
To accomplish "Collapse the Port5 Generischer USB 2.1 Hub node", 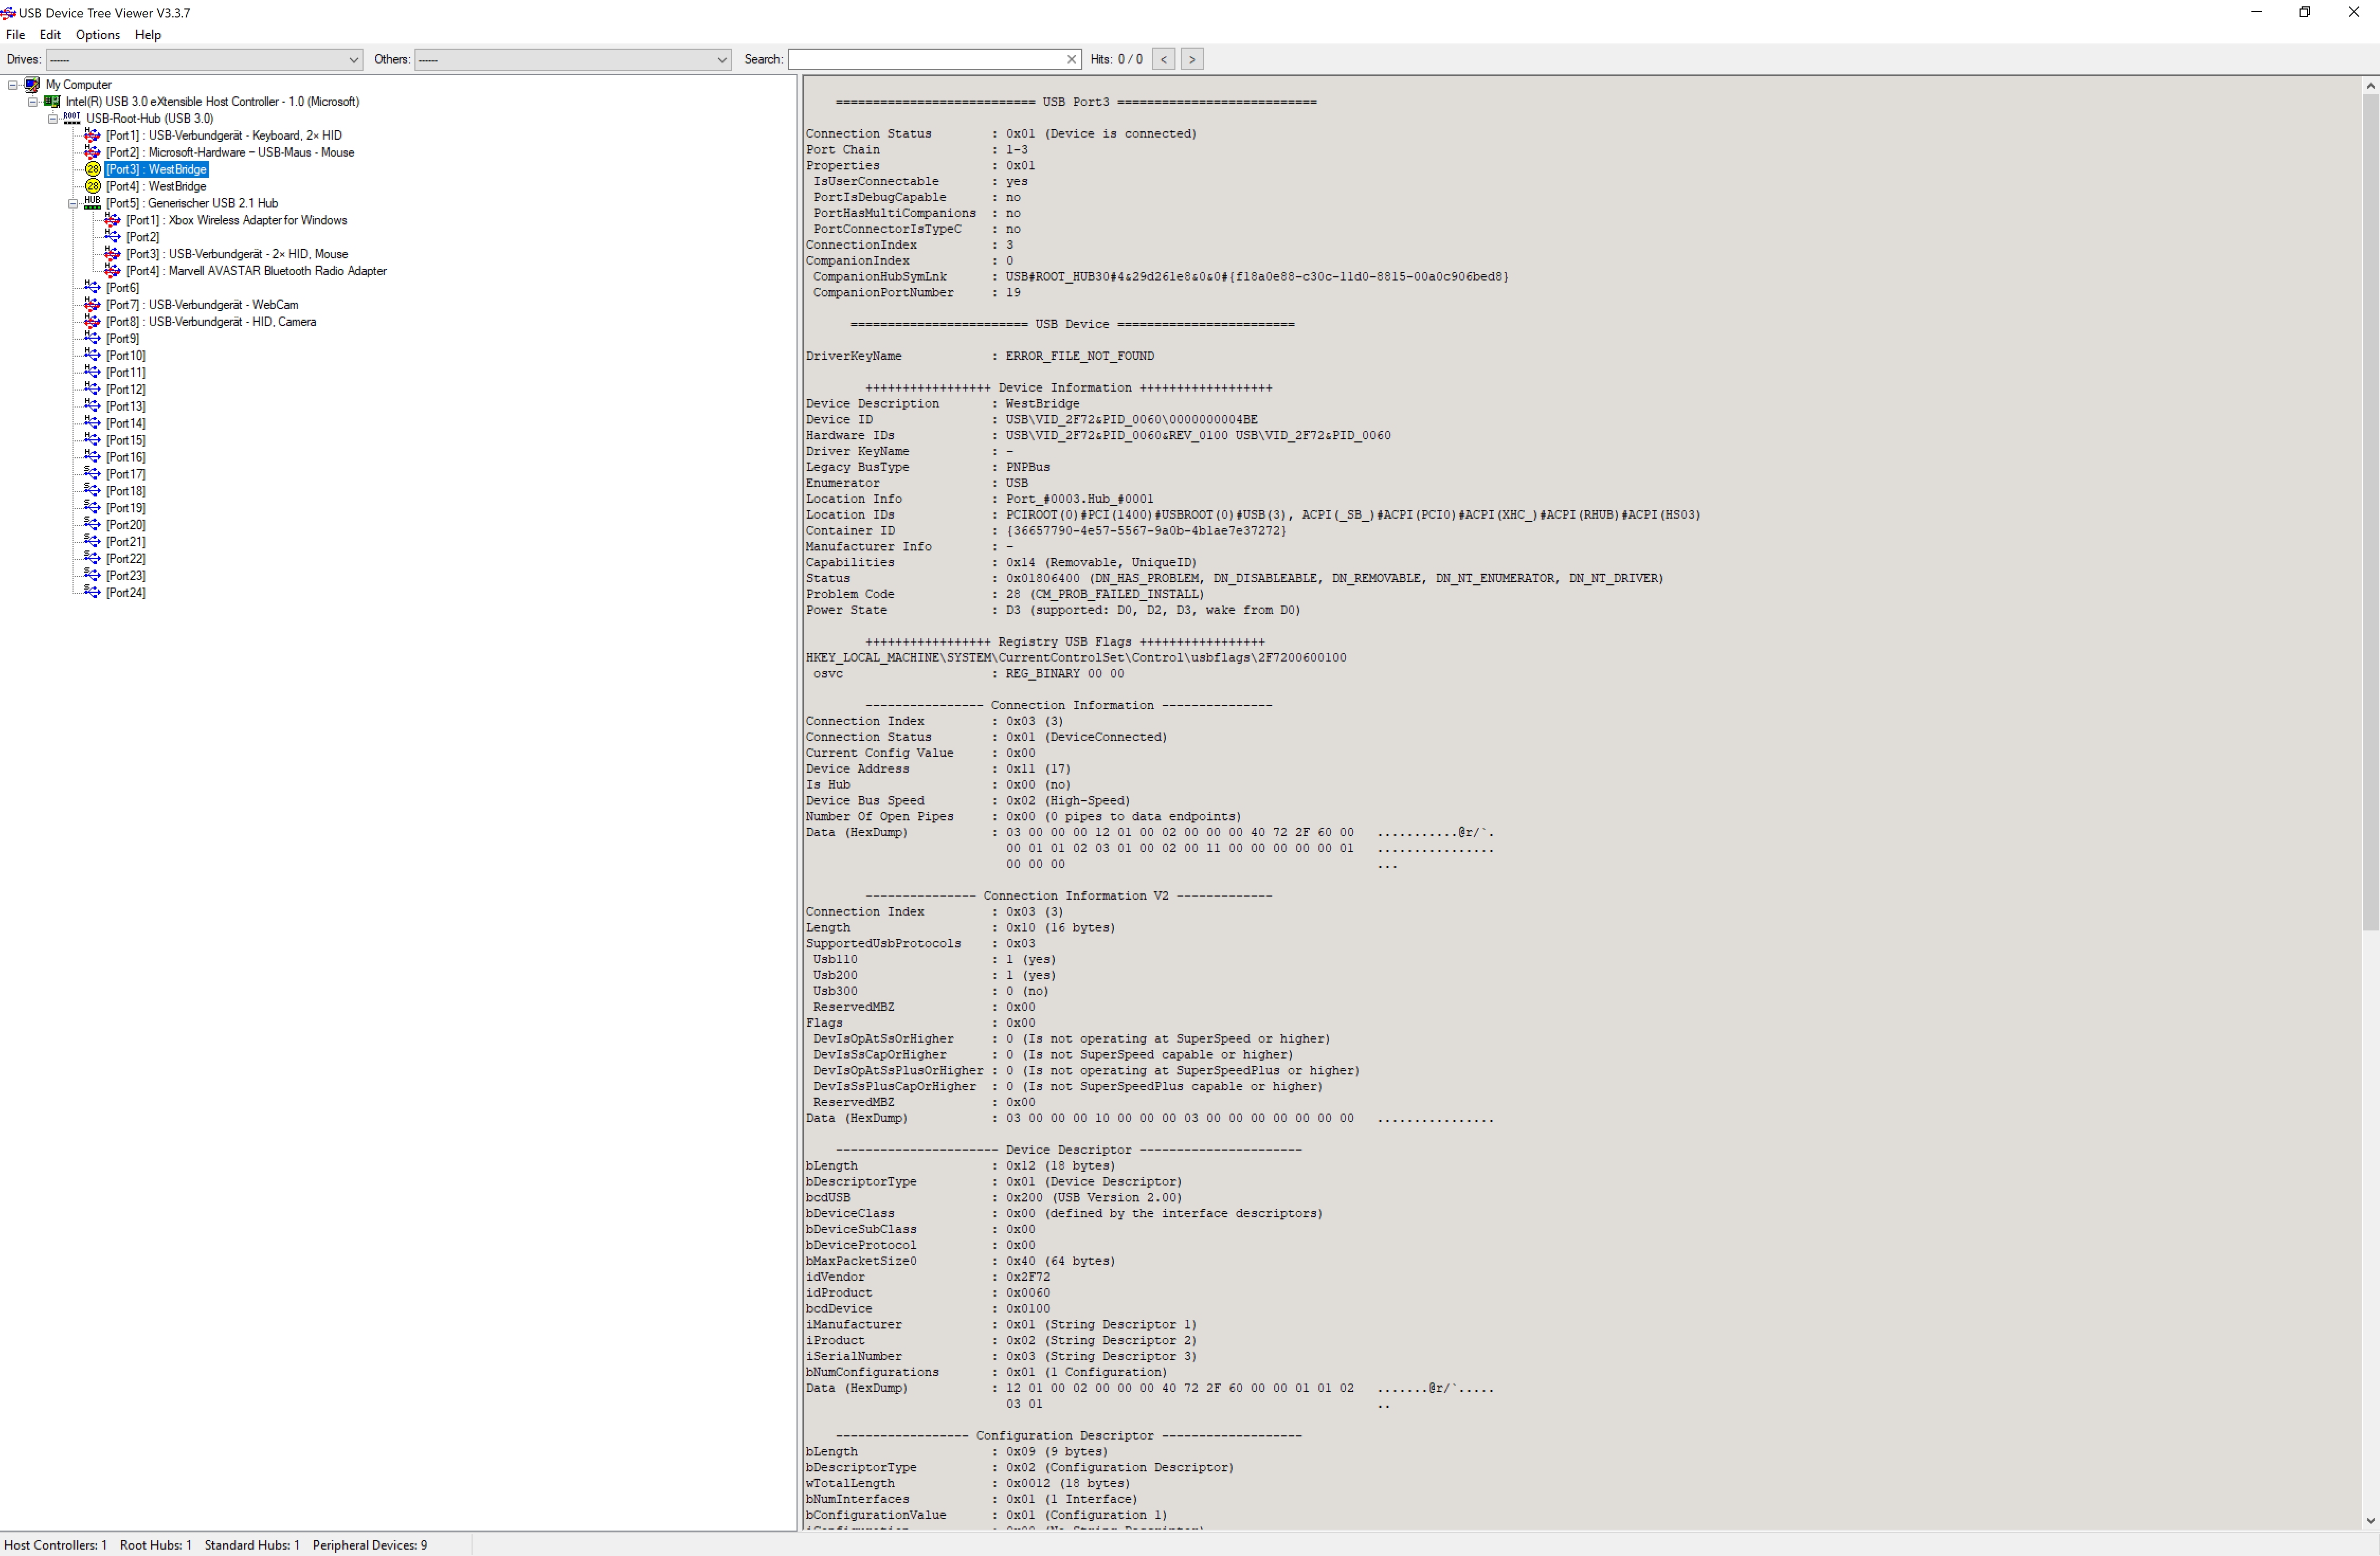I will click(73, 203).
